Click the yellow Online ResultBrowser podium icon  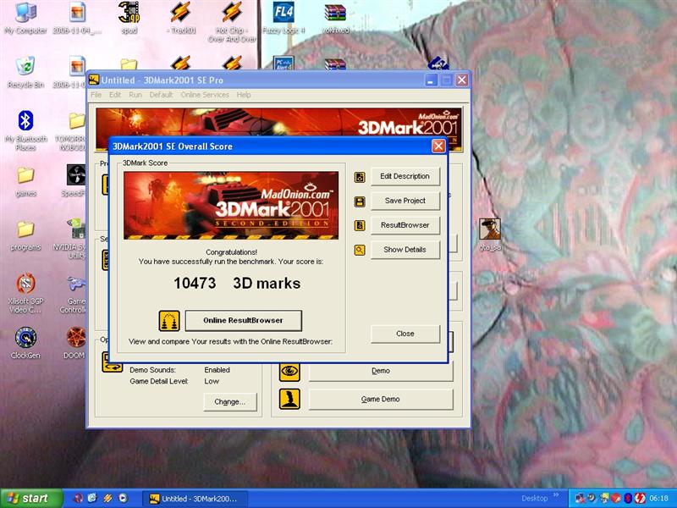click(169, 321)
